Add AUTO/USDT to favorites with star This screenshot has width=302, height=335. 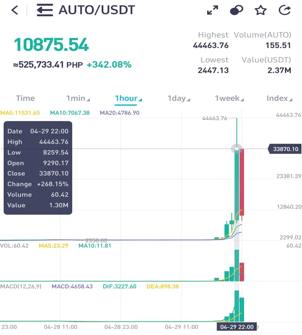point(261,10)
